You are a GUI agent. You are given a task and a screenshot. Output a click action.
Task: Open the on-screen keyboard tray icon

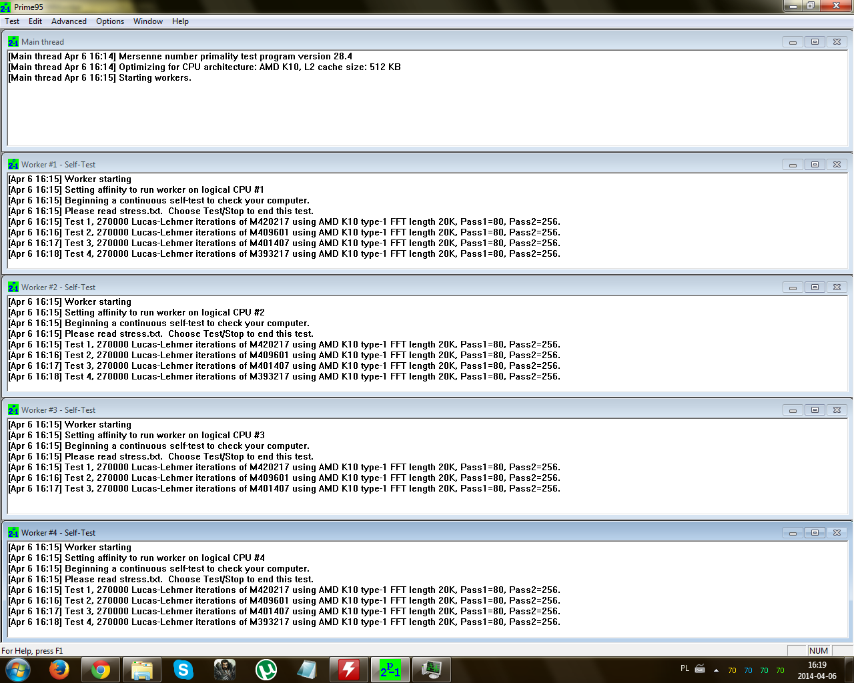tap(700, 668)
